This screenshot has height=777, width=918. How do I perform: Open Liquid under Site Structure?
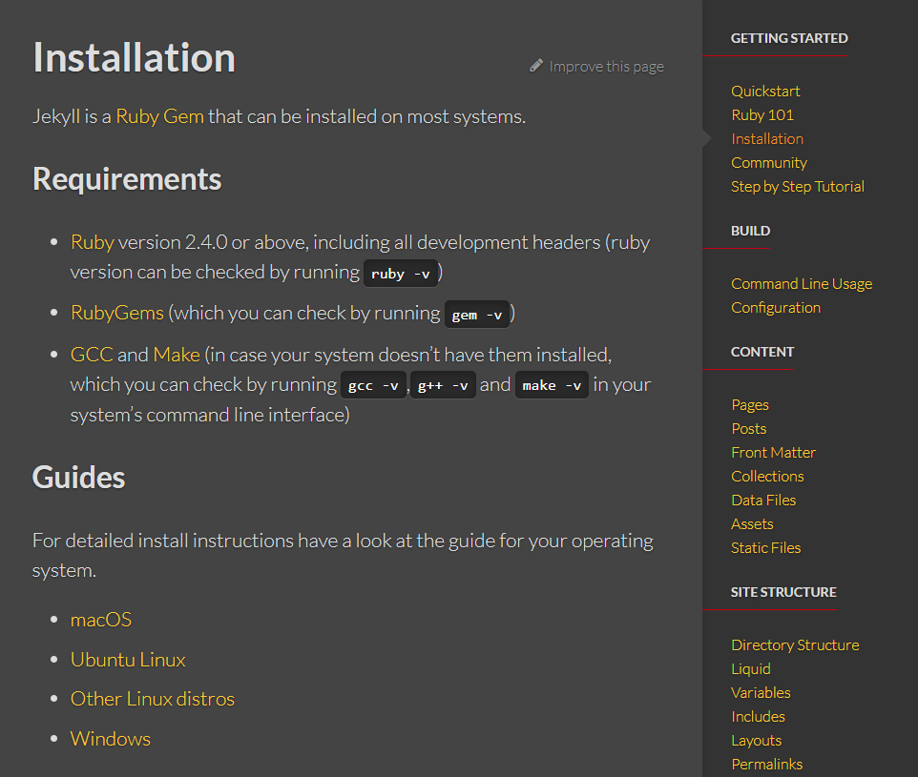coord(751,668)
